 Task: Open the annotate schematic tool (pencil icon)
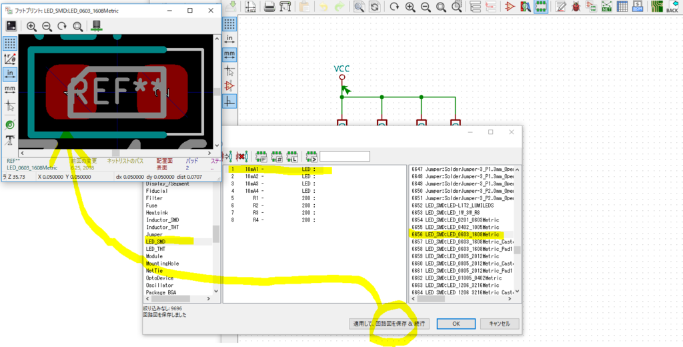click(x=561, y=6)
